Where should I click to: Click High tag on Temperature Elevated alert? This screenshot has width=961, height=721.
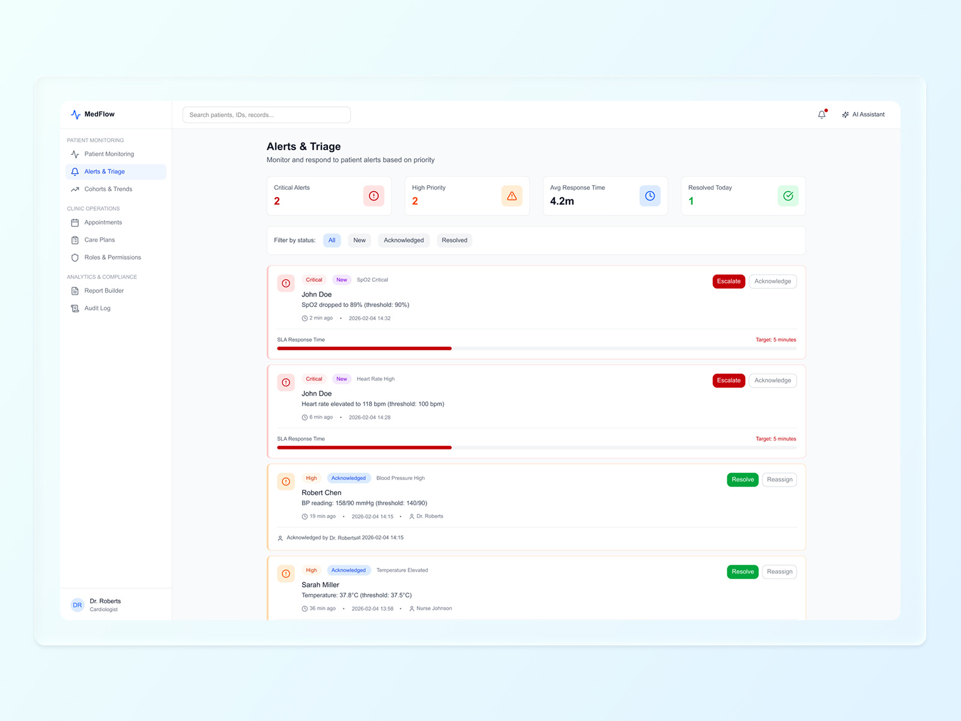(x=311, y=571)
